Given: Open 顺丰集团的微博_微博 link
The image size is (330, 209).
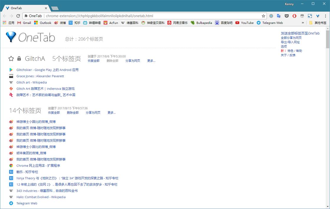Looking at the screenshot, I should pyautogui.click(x=31, y=153).
